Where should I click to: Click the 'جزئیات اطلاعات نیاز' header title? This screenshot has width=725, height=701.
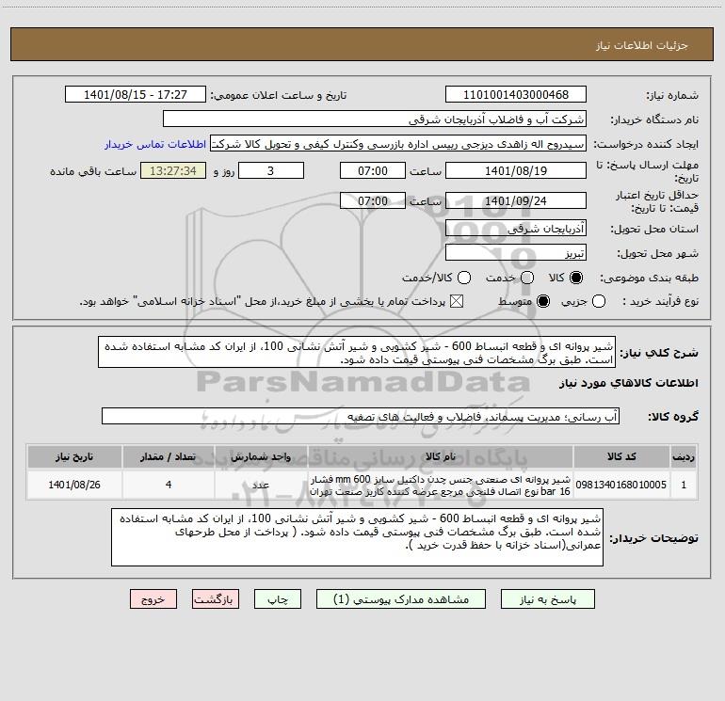click(x=642, y=45)
